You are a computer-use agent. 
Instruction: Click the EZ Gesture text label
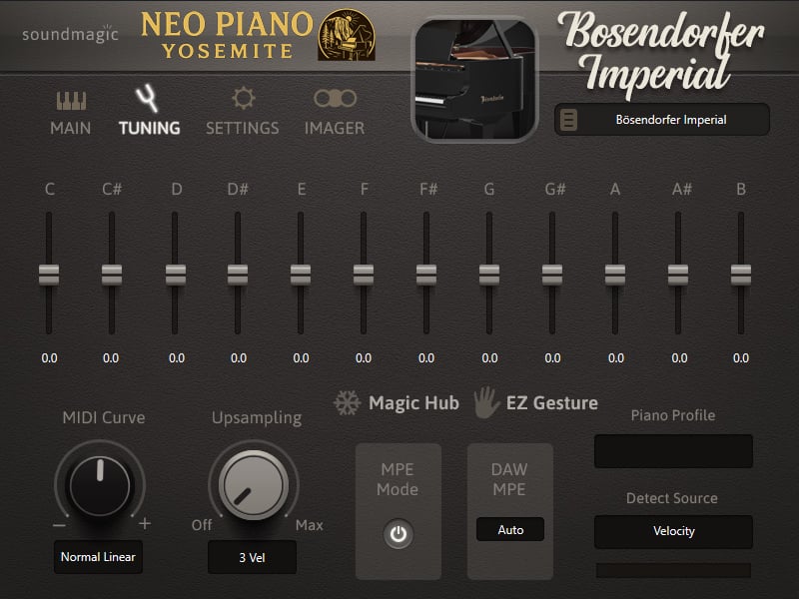[x=551, y=403]
